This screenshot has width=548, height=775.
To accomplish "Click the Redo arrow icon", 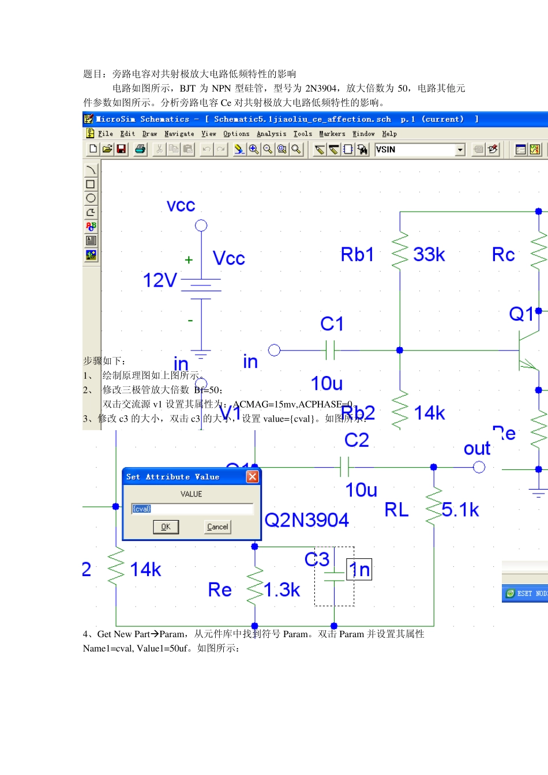I will click(220, 149).
